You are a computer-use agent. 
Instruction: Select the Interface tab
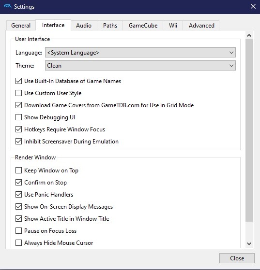[53, 25]
